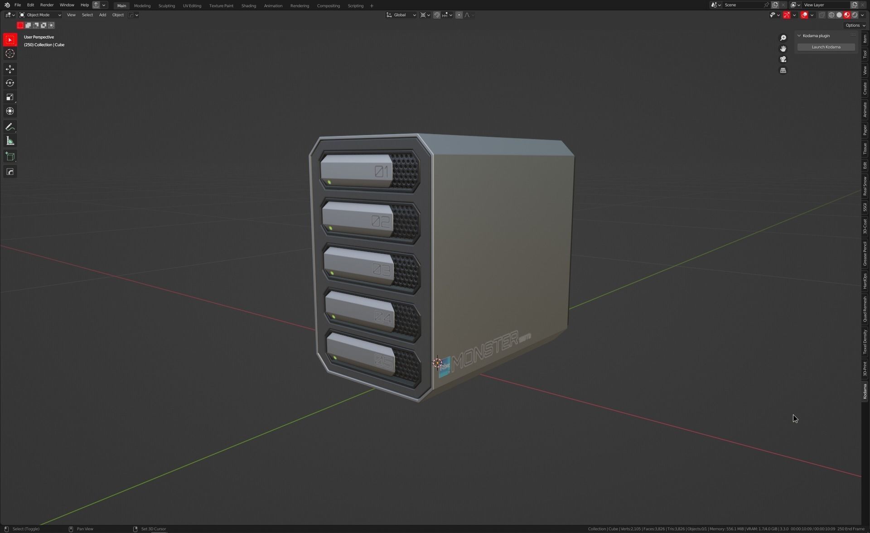
Task: Open the Render menu
Action: tap(47, 5)
